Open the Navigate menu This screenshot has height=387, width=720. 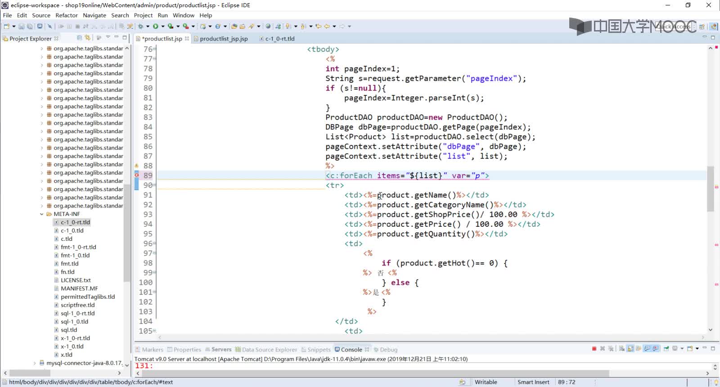(x=94, y=15)
